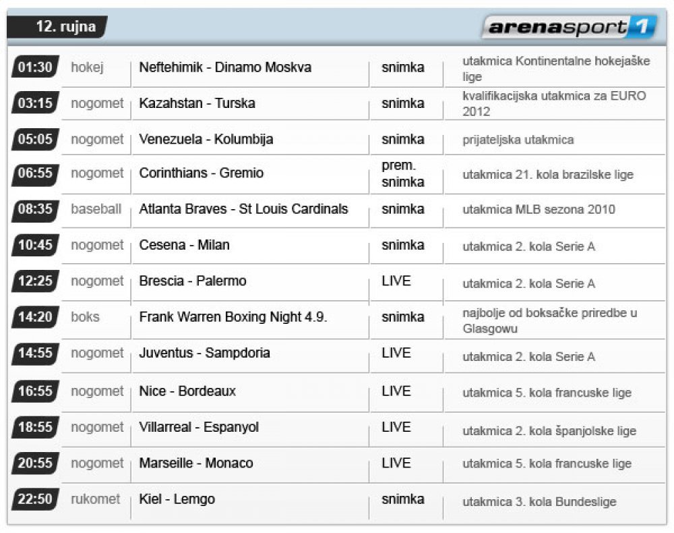Click Serie A description in Cesena row
Screen dimensions: 674x533
click(x=528, y=246)
